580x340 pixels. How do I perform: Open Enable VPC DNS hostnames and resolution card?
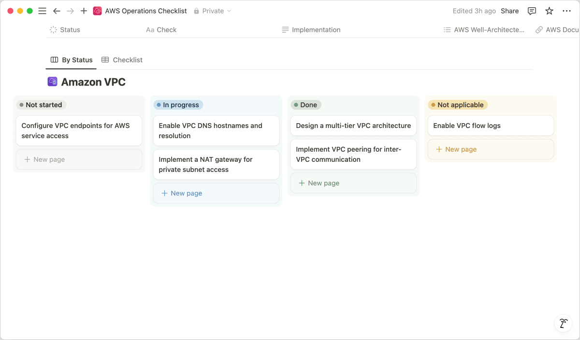[217, 130]
